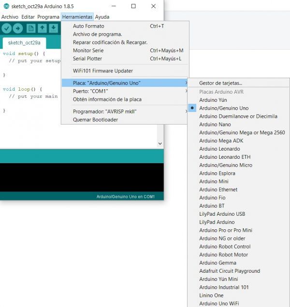Screen dimensions: 290x307
Task: Click the Save sketch down-arrow icon
Action: (x=53, y=28)
